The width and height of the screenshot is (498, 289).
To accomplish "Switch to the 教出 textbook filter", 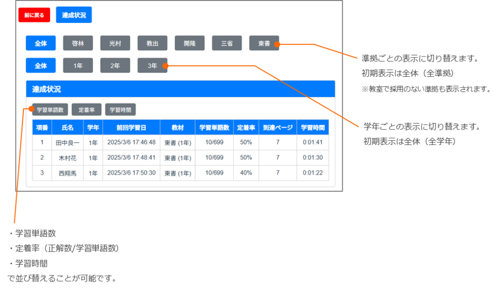I will (152, 43).
